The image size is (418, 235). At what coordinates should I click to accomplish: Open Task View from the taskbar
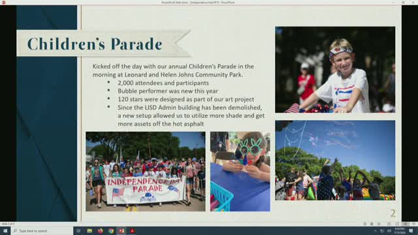coord(78,230)
